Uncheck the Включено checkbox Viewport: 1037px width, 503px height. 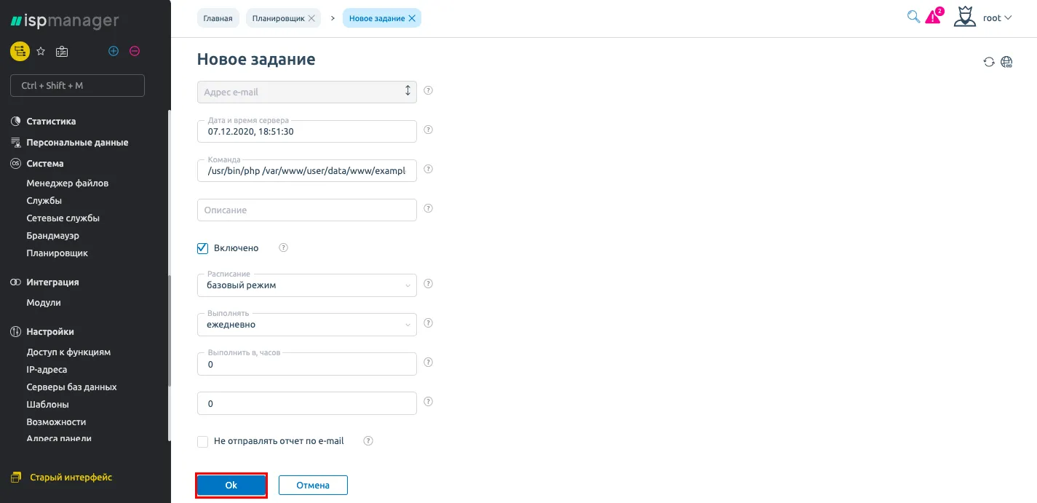pos(203,248)
